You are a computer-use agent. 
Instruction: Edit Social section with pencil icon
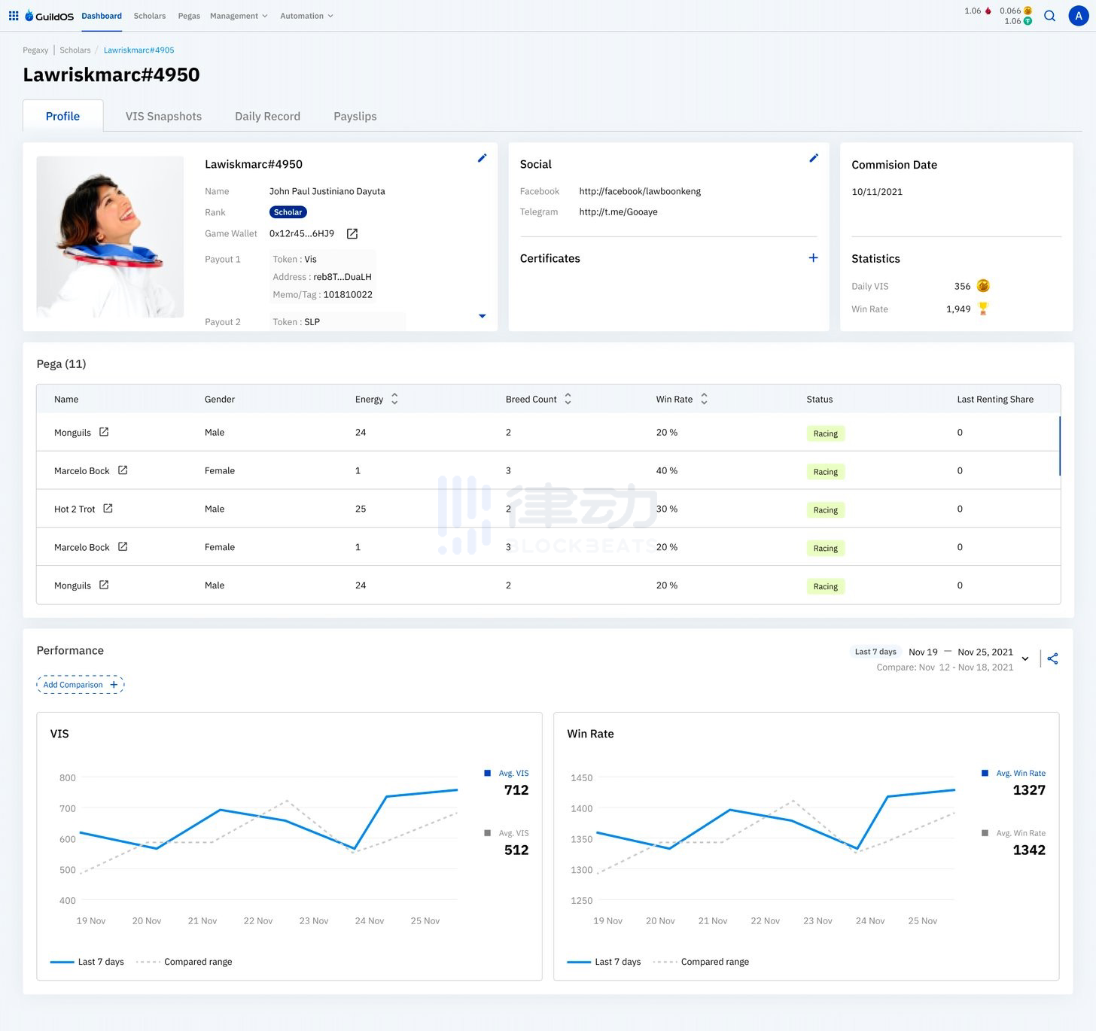coord(813,158)
